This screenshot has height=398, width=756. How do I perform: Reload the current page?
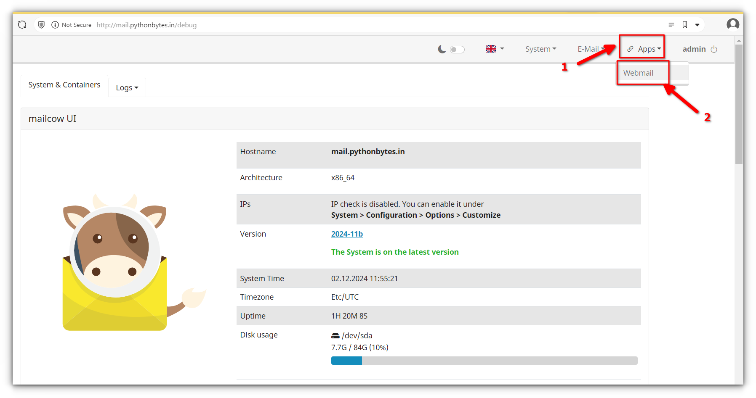pos(22,24)
